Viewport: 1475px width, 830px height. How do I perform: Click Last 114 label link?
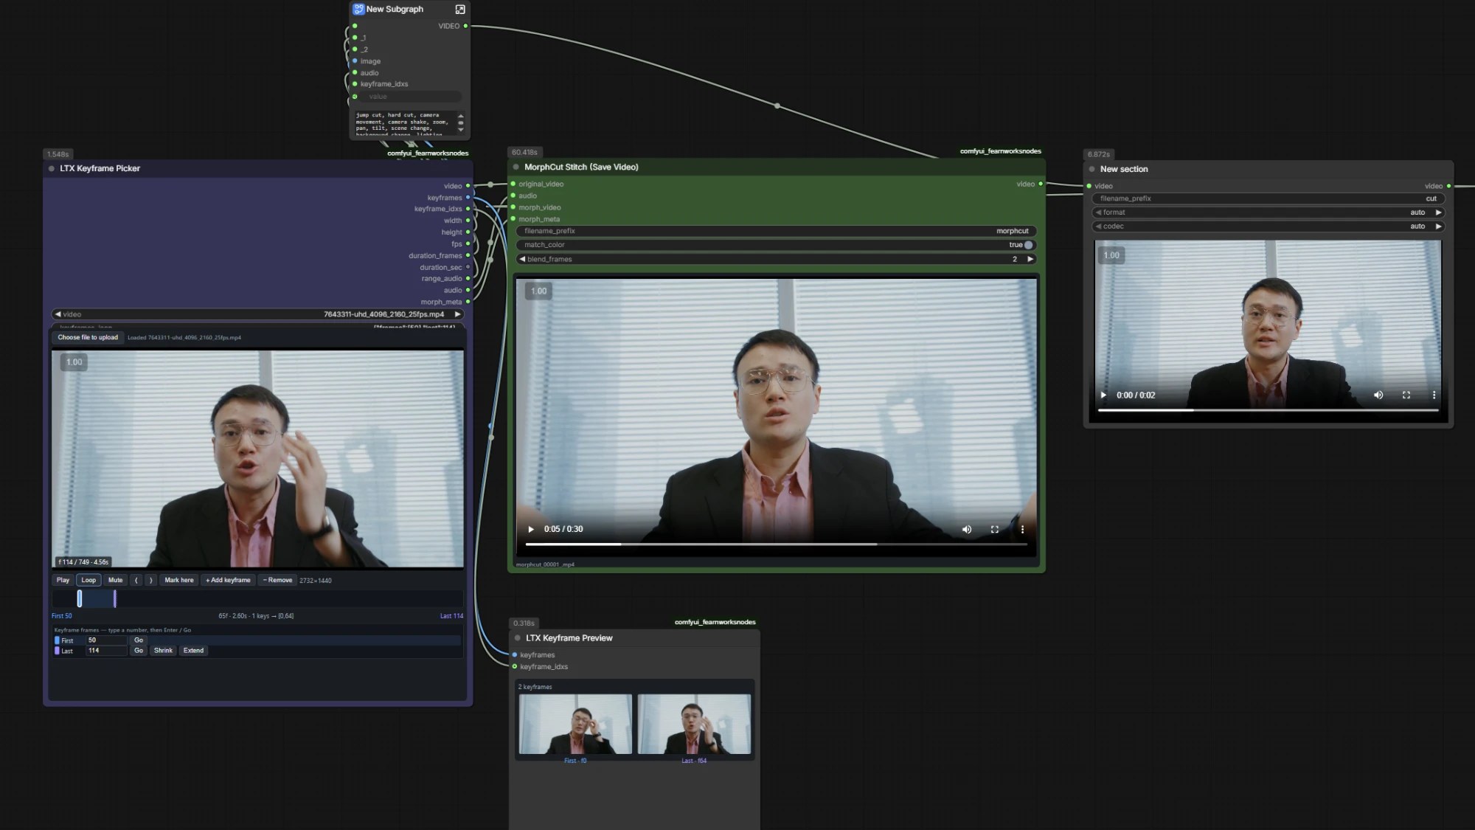(451, 616)
